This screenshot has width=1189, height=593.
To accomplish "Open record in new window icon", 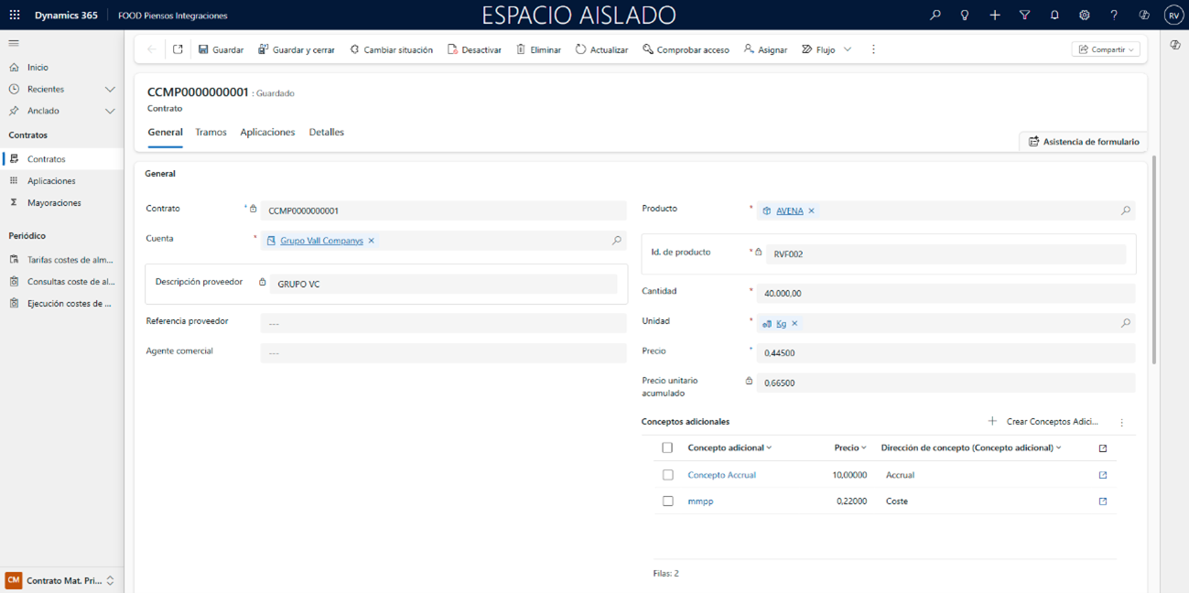I will [x=178, y=49].
